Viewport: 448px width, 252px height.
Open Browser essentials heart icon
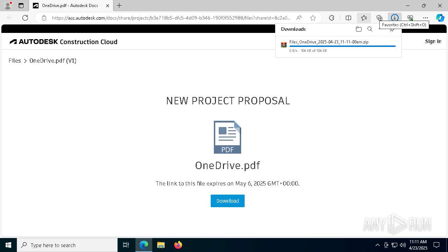(x=410, y=18)
